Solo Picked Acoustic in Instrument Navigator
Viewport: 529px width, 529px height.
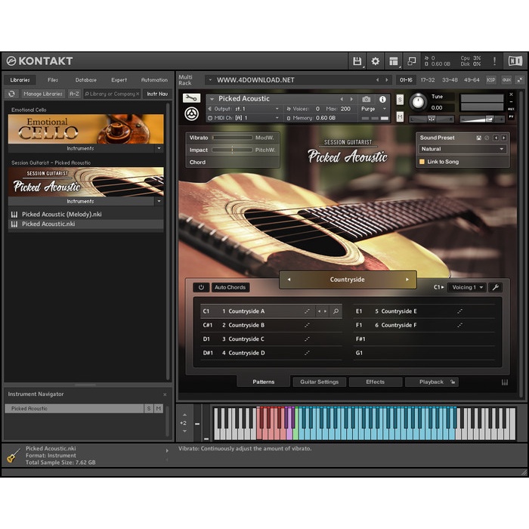(x=149, y=409)
